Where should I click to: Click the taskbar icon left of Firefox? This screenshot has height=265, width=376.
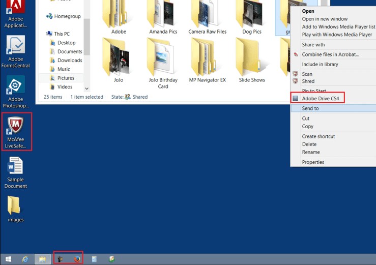point(60,259)
